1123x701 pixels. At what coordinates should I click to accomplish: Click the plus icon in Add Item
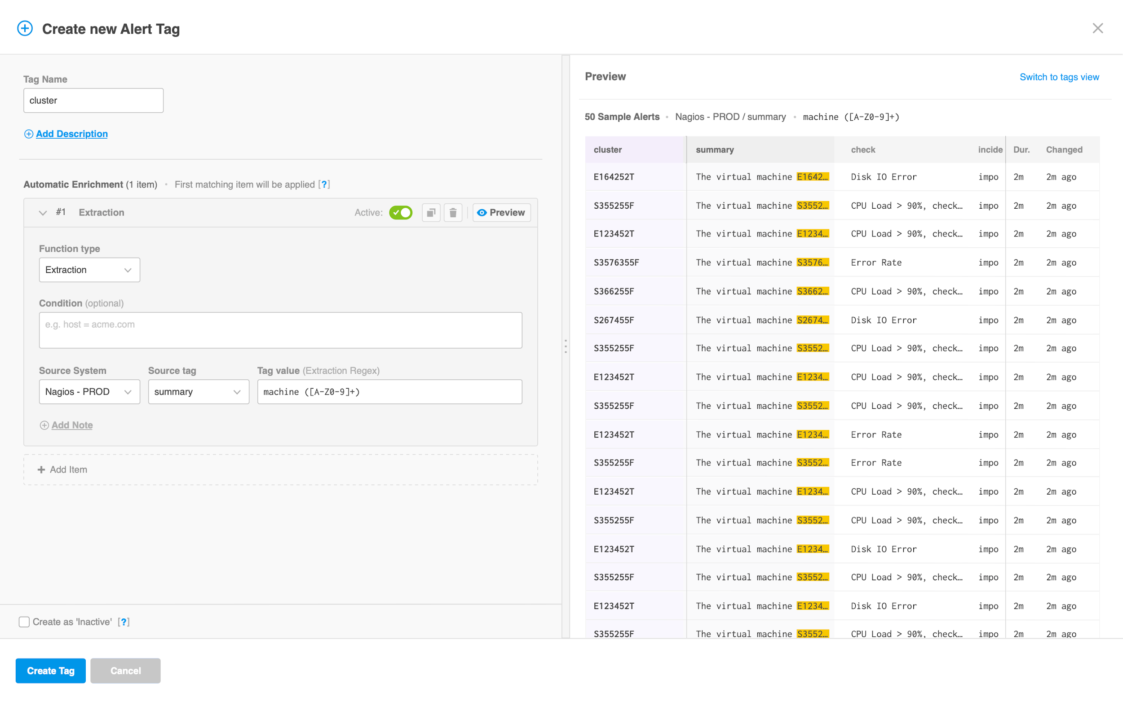click(41, 469)
